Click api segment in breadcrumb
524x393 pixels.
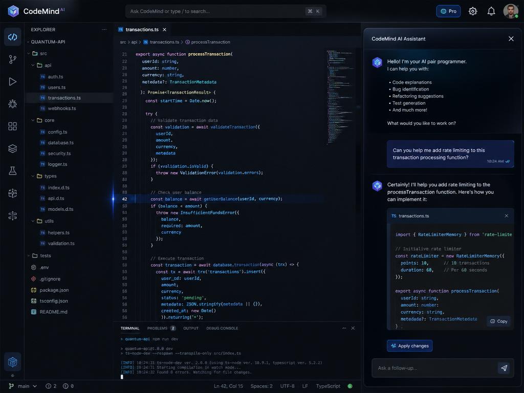click(134, 42)
